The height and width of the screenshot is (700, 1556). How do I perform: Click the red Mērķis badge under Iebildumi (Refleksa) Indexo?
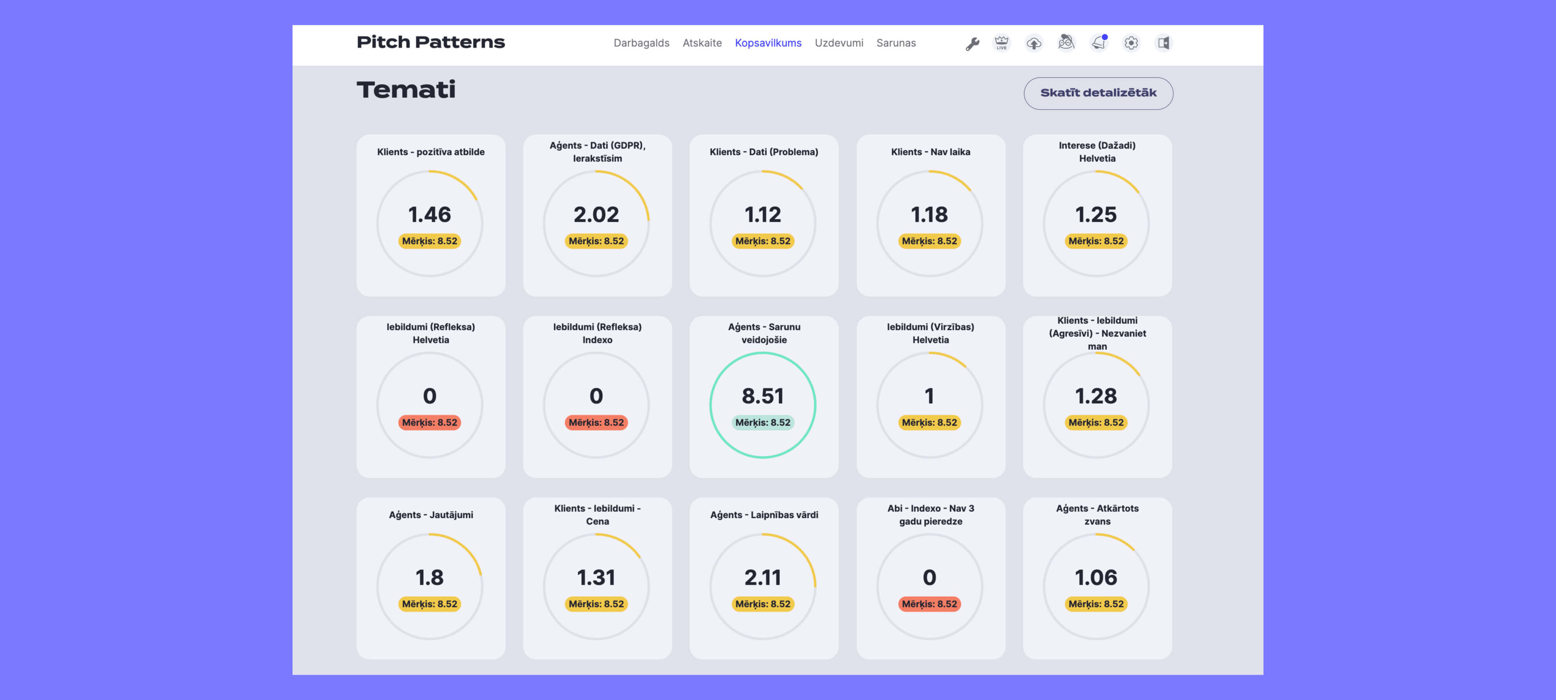click(596, 423)
